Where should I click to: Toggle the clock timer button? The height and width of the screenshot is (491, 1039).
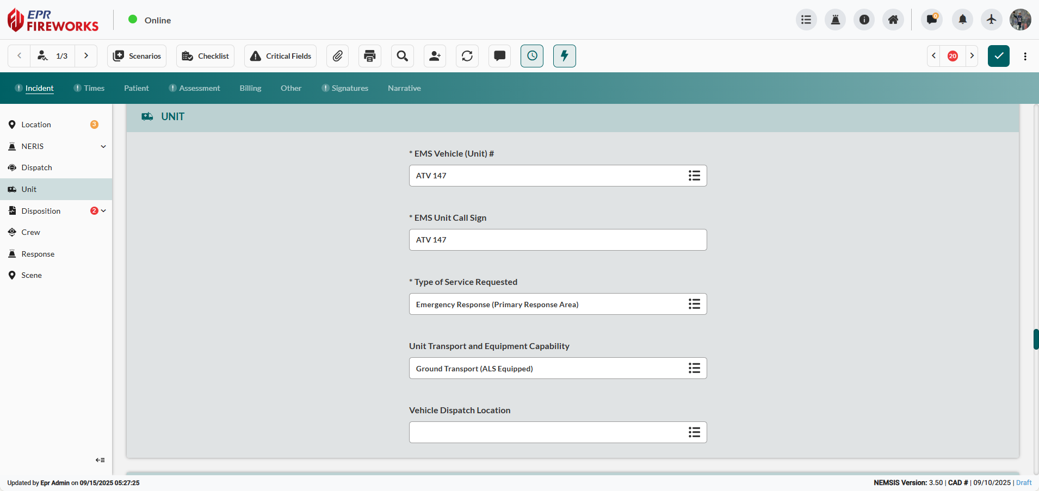[532, 56]
